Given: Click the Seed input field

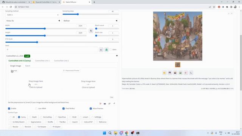Looking at the screenshot, I should [x=51, y=49].
